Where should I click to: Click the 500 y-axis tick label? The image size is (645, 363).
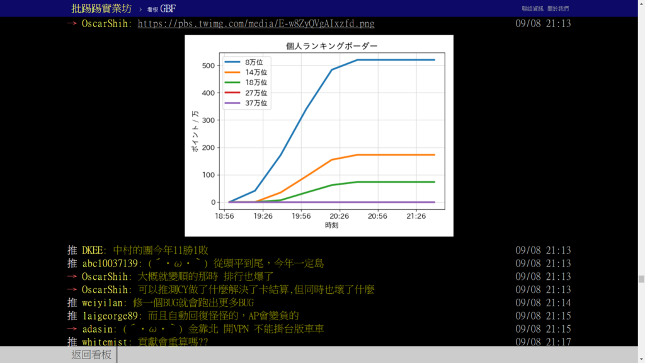coord(208,66)
